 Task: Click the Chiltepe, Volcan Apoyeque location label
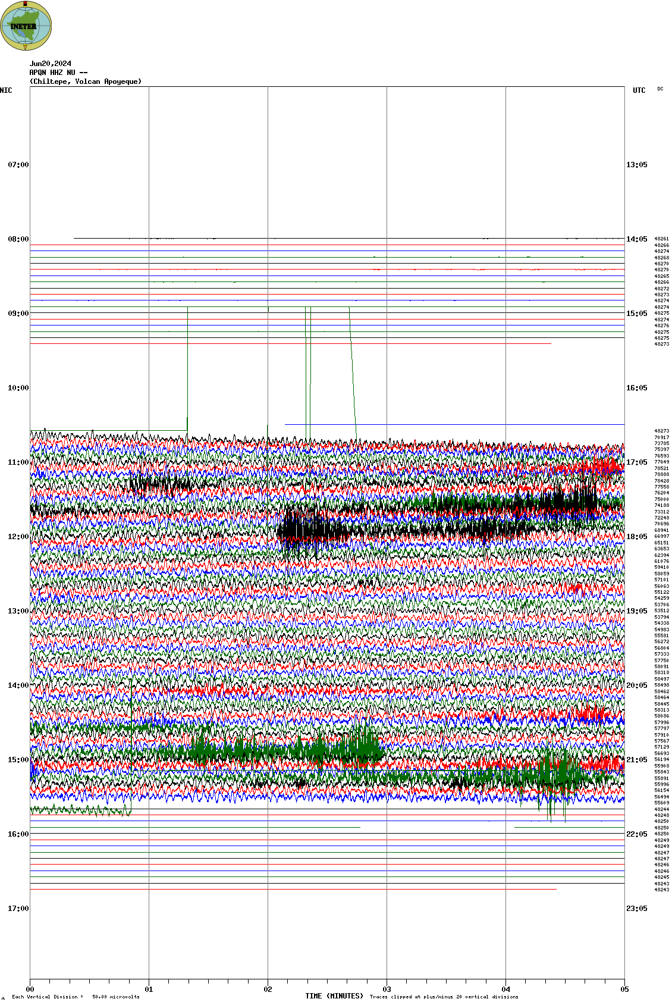86,82
